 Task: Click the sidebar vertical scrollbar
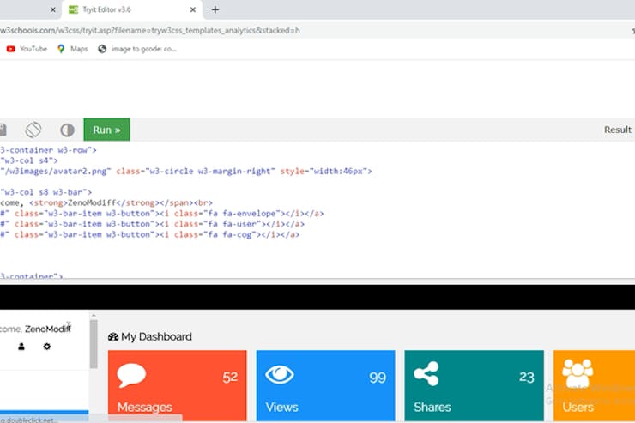94,344
